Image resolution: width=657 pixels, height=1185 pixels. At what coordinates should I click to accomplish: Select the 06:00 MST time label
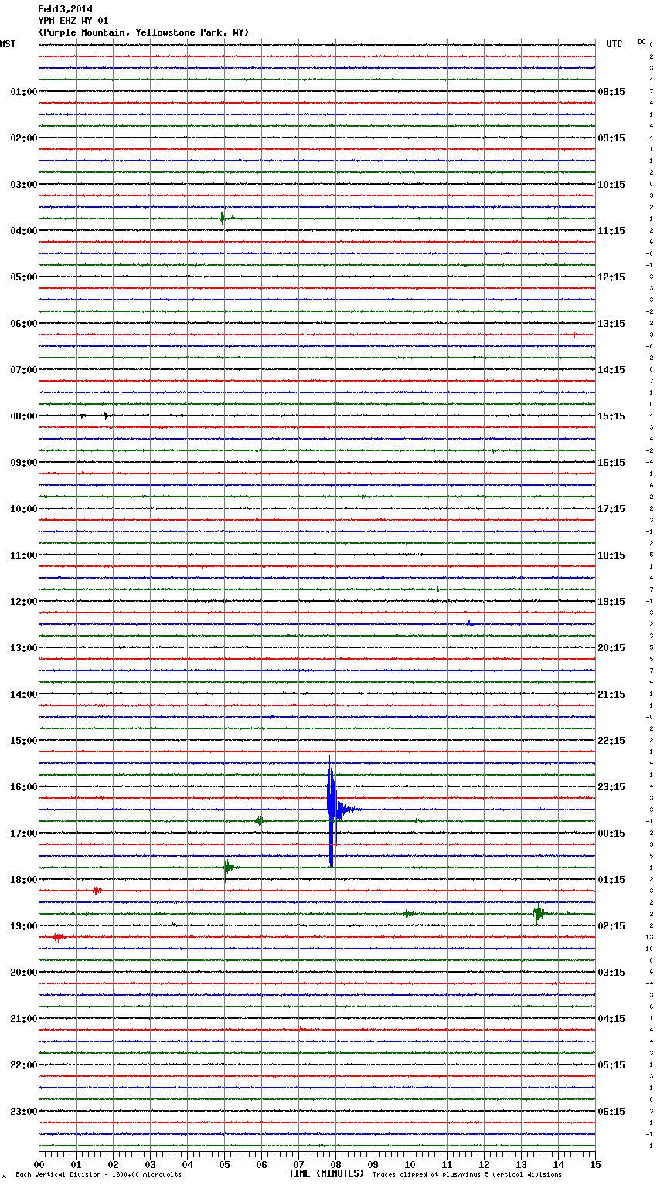(x=24, y=324)
